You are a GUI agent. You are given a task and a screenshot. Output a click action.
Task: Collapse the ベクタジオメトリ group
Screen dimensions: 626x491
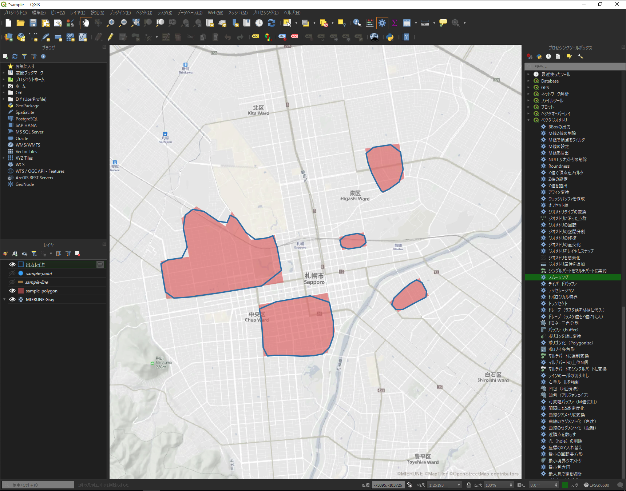click(528, 120)
